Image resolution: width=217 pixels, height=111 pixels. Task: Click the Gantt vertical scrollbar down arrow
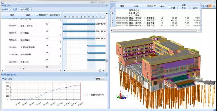tap(107, 68)
